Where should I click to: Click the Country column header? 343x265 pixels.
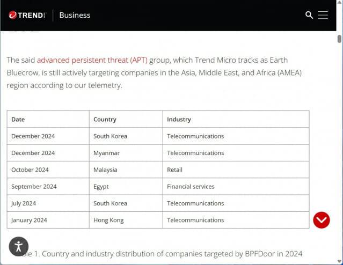(x=126, y=119)
